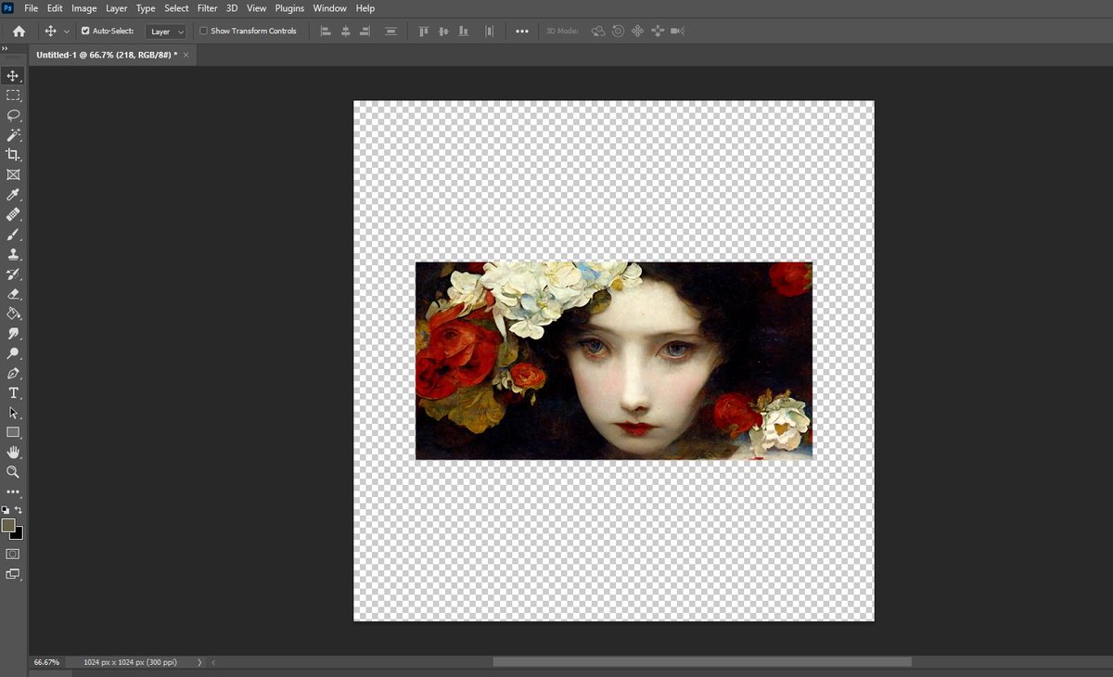Open the Filter menu
The width and height of the screenshot is (1113, 677).
pos(207,8)
